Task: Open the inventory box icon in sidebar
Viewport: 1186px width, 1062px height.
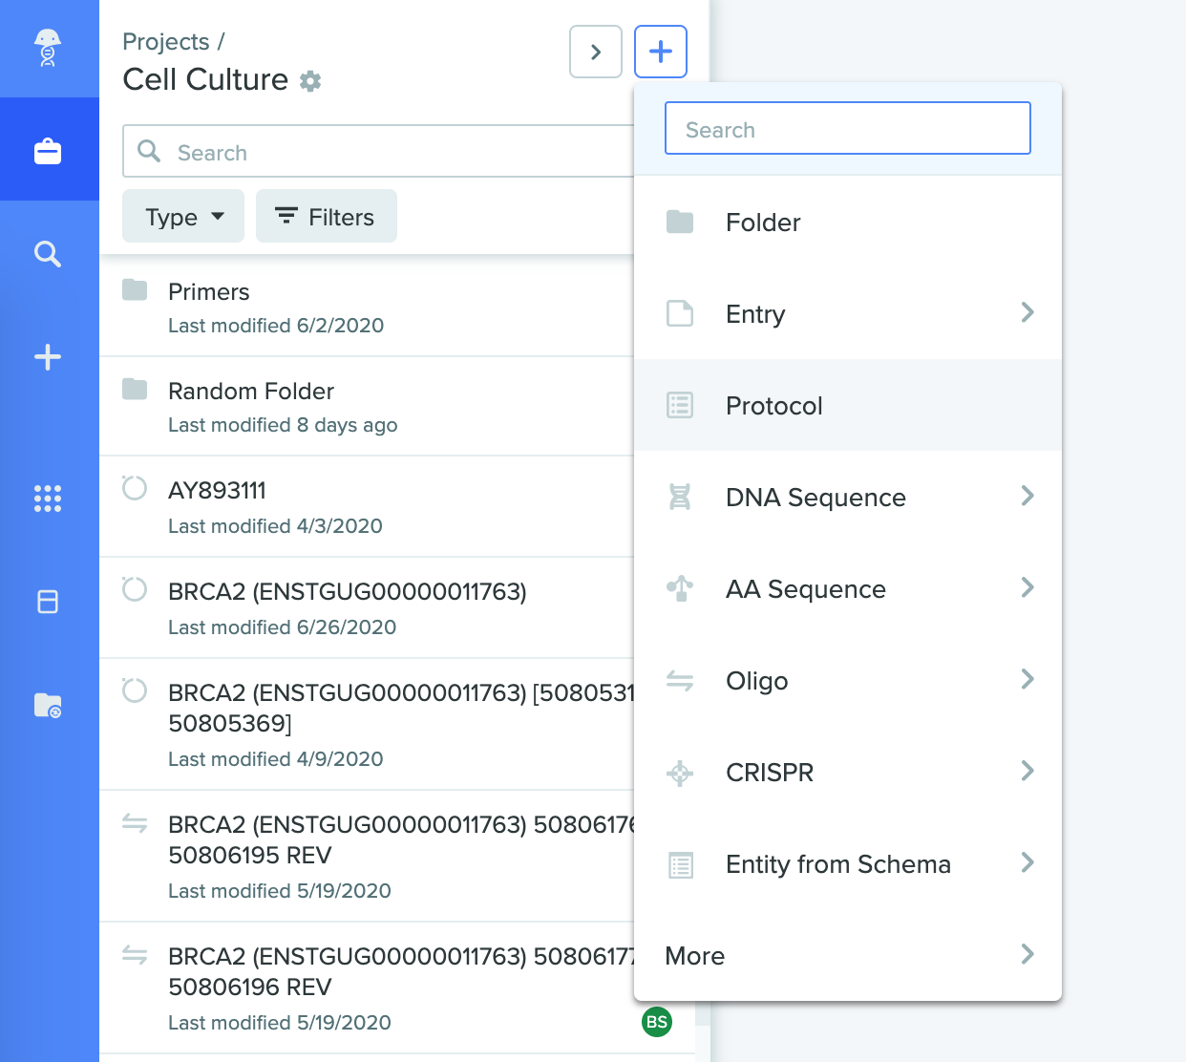Action: point(48,602)
